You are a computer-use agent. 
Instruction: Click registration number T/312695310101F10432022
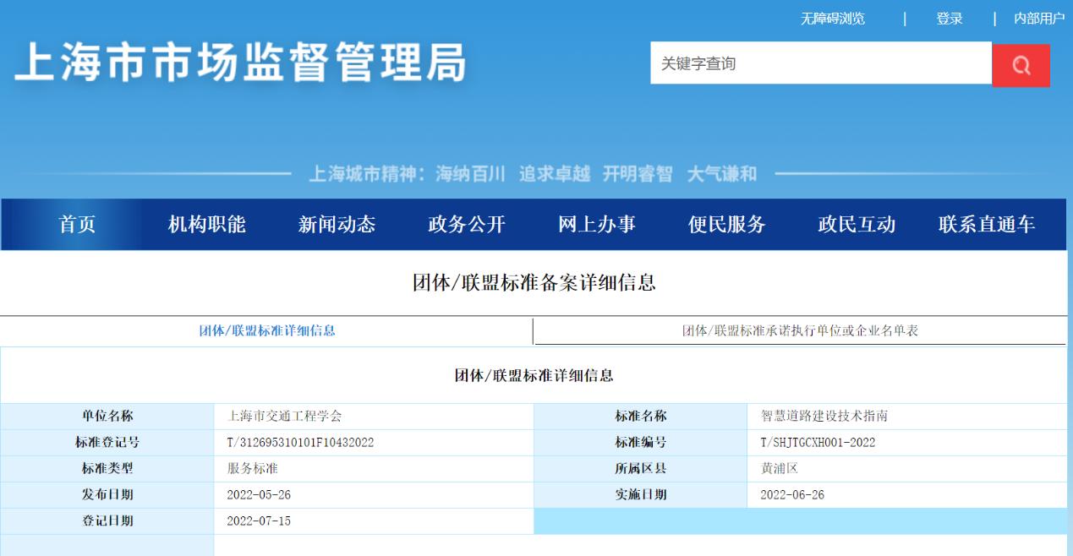[x=300, y=442]
